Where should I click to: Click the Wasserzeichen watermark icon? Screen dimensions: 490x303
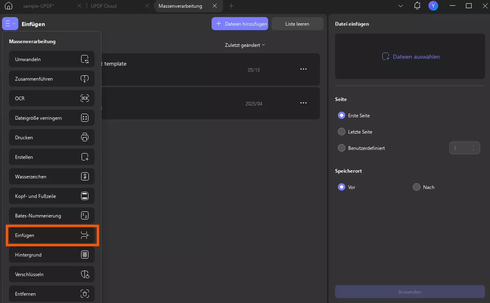85,177
